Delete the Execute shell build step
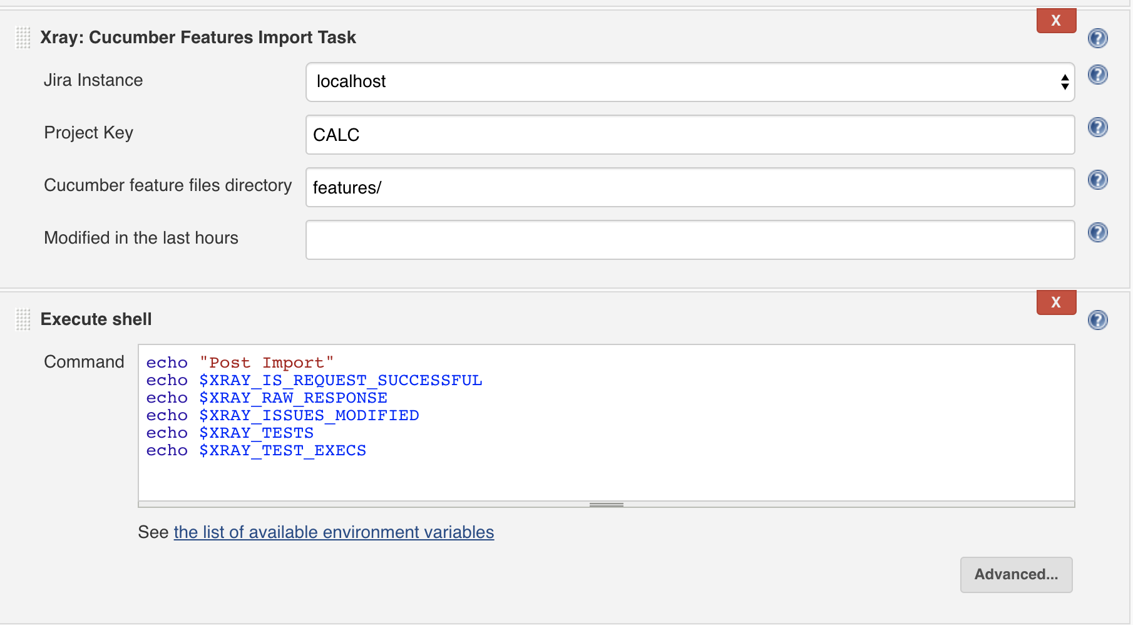 coord(1056,302)
